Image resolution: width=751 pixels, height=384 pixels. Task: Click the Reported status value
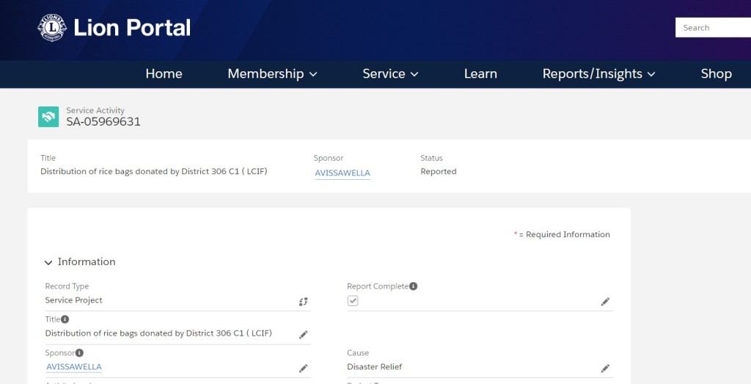tap(439, 172)
